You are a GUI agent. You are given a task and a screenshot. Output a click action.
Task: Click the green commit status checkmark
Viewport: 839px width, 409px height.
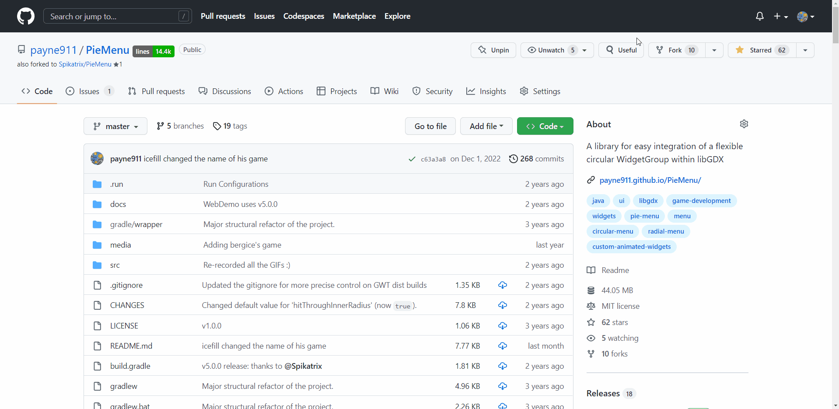[x=412, y=159]
